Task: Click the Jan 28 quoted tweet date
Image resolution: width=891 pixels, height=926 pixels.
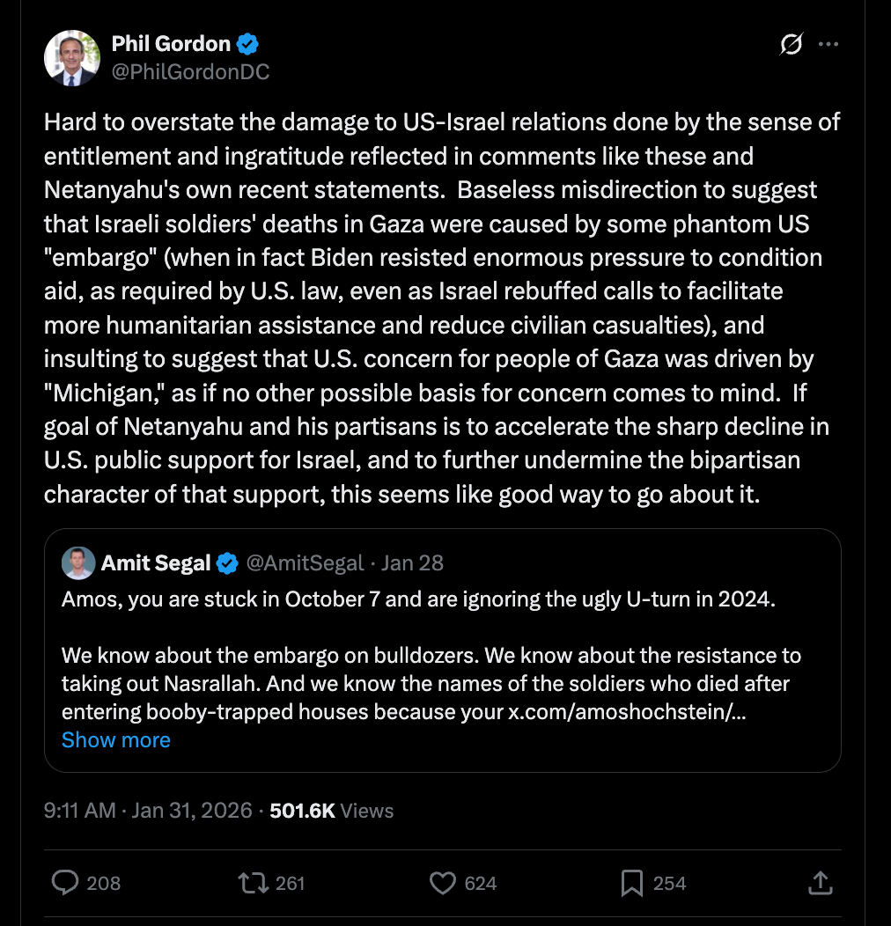Action: click(x=412, y=562)
